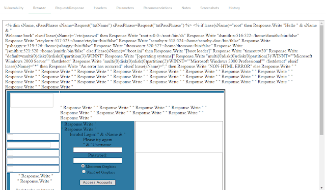Click the scrollbar down arrow
Screen dimensions: 326x190
pos(321,188)
